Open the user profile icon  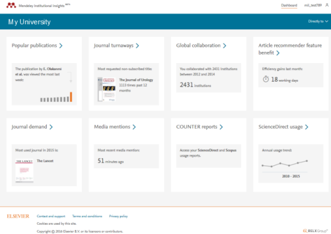click(327, 5)
